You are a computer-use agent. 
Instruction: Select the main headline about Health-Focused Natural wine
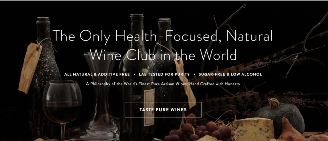pyautogui.click(x=163, y=45)
